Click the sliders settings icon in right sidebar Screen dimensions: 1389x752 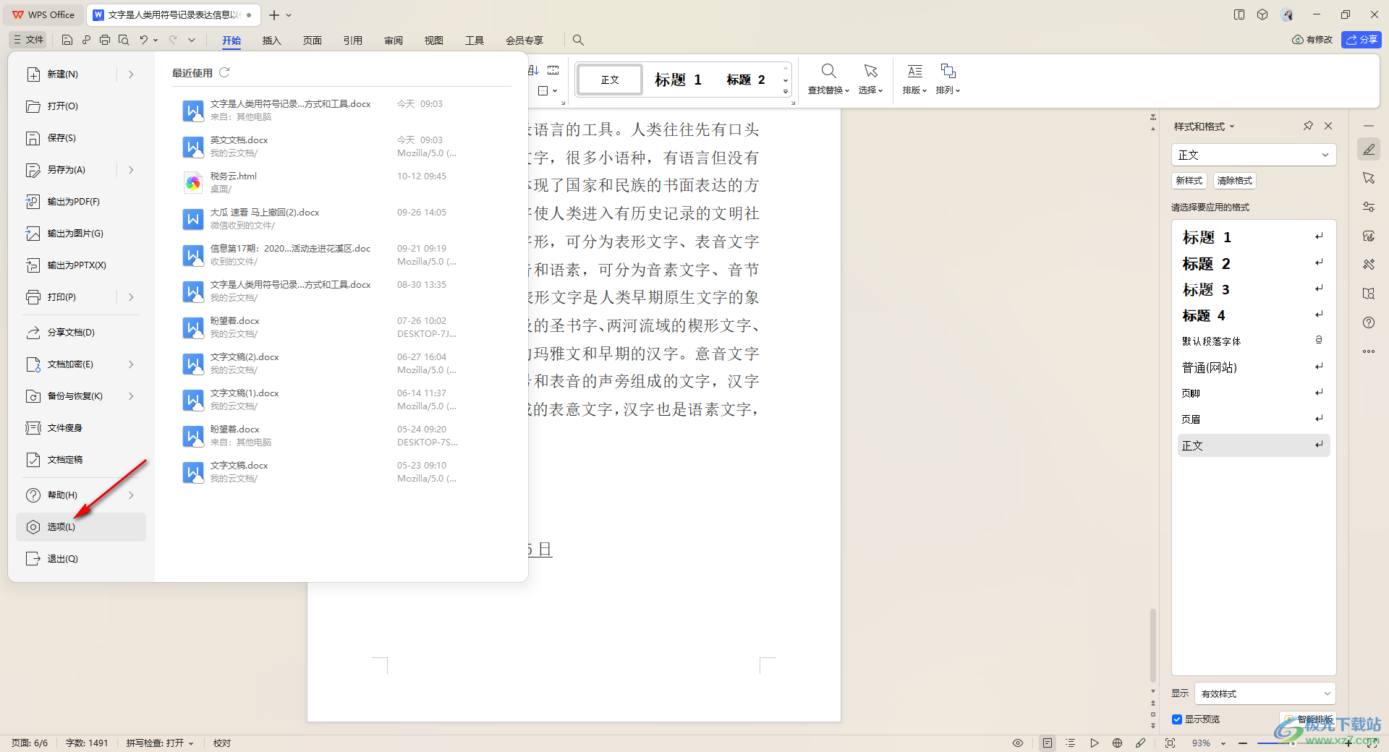(1369, 207)
